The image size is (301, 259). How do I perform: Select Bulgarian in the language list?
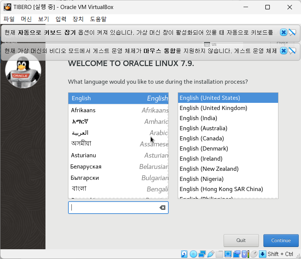click(118, 178)
